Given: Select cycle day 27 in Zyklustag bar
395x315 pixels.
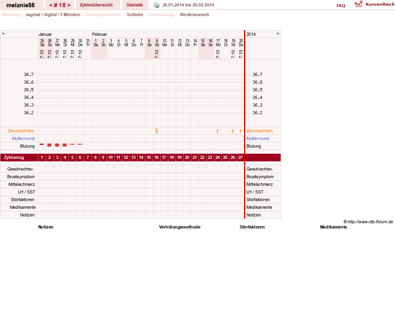Looking at the screenshot, I should [240, 158].
